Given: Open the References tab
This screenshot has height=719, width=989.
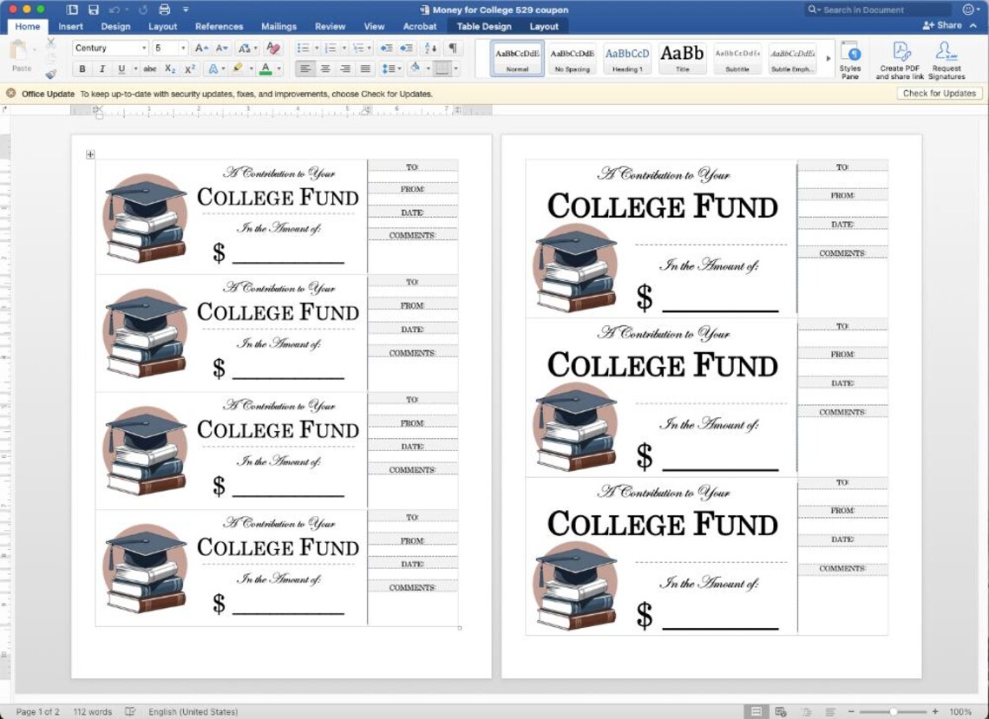Looking at the screenshot, I should click(x=219, y=27).
